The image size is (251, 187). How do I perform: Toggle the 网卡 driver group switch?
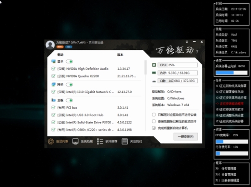69,85
